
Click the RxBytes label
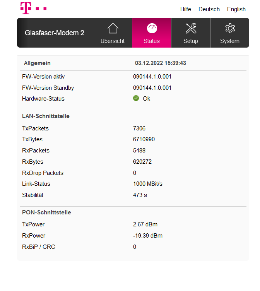coord(32,162)
